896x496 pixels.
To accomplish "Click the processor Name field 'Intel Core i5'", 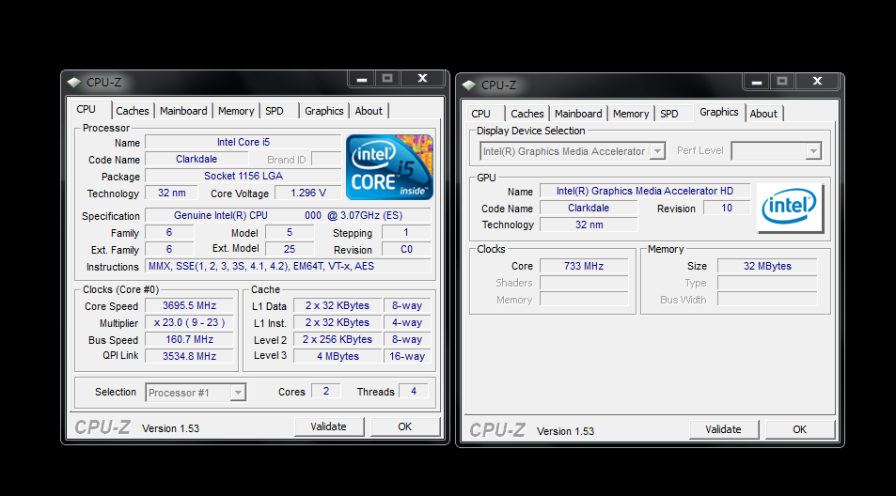I will coord(244,142).
